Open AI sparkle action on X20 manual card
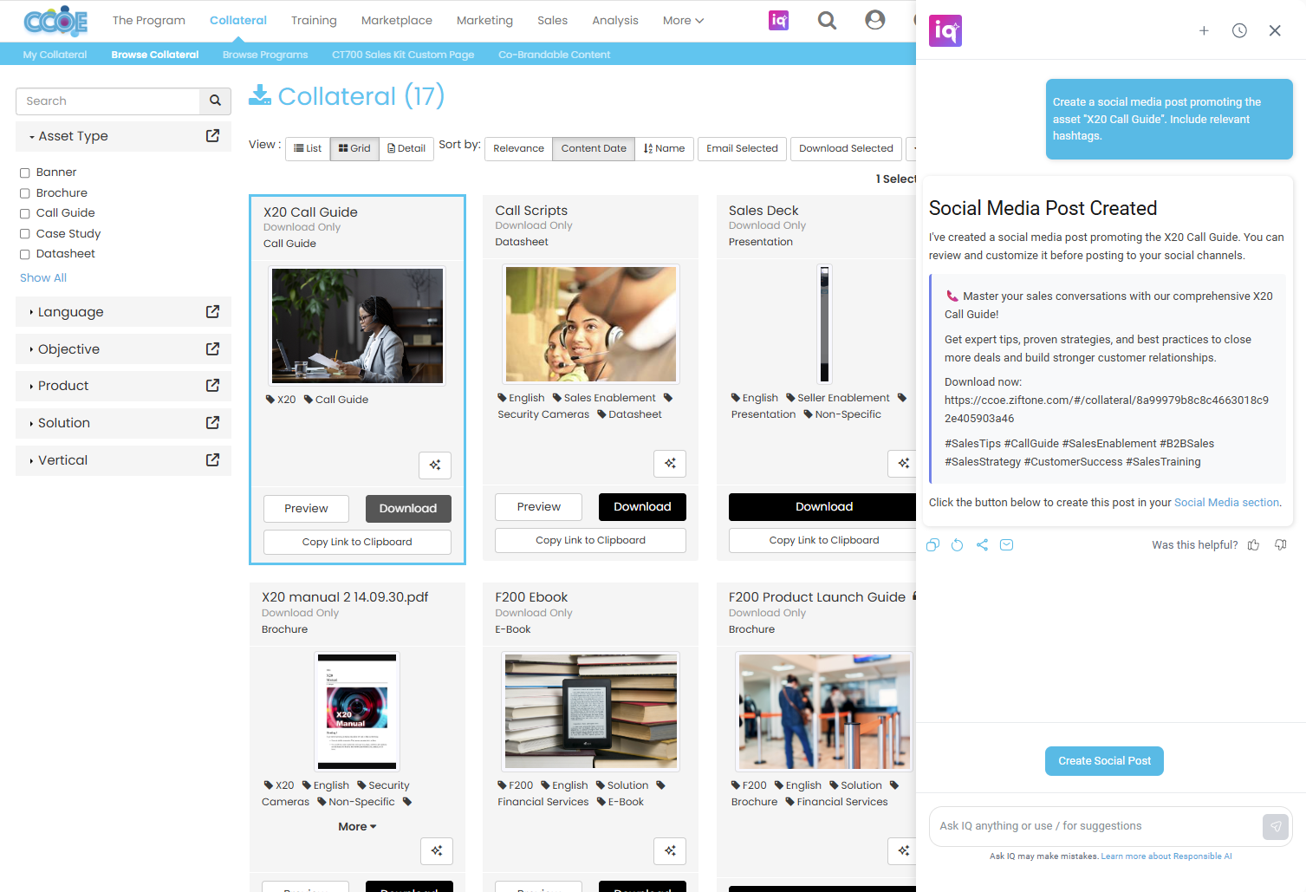 coord(437,851)
